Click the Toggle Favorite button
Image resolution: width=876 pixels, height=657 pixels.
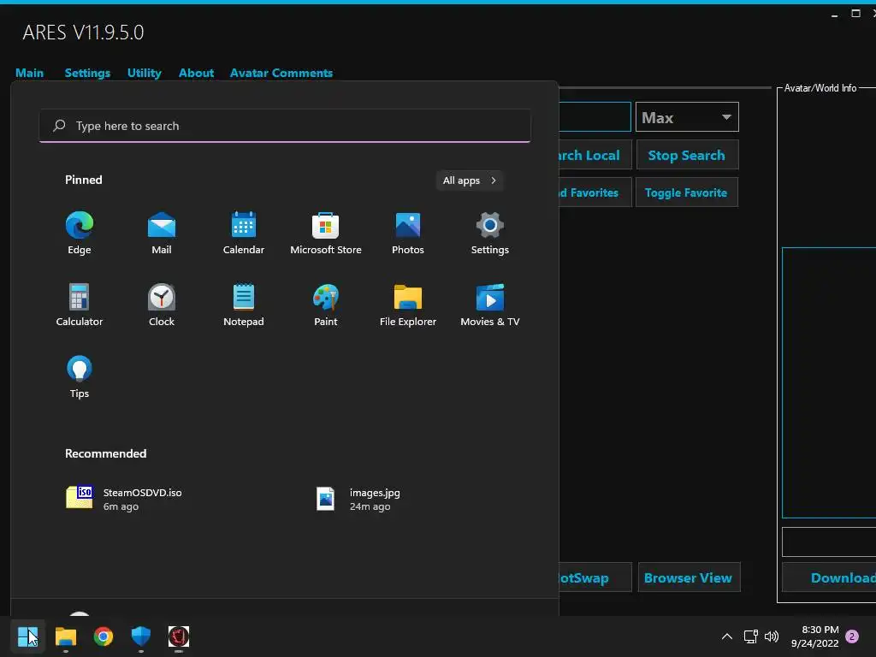(687, 192)
